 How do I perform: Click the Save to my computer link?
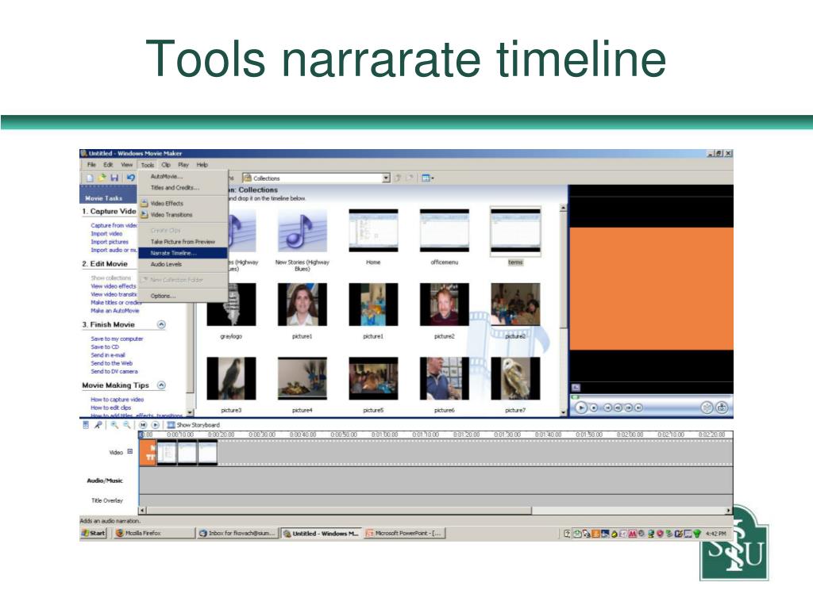pos(117,339)
